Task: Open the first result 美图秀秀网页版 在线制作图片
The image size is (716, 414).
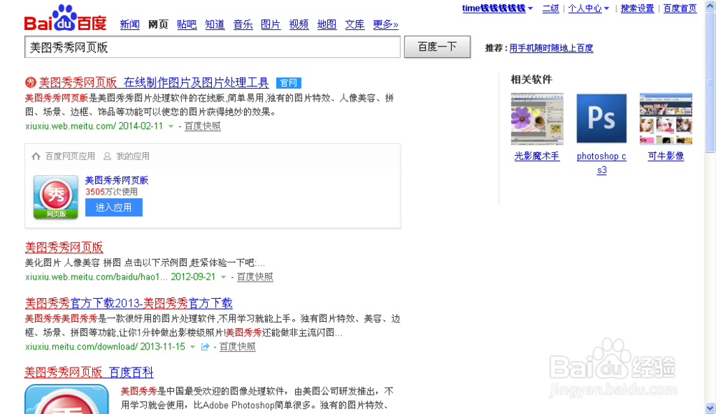Action: pyautogui.click(x=154, y=82)
